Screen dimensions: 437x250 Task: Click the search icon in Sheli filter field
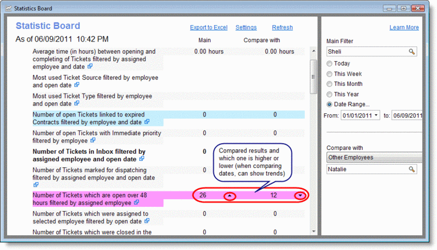[x=412, y=52]
